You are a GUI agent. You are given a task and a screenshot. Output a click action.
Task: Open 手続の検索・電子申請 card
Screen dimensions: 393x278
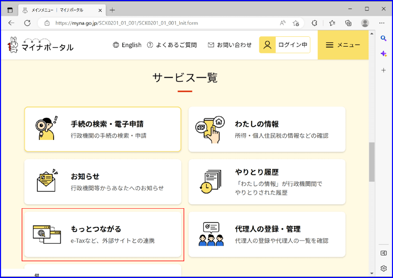103,129
